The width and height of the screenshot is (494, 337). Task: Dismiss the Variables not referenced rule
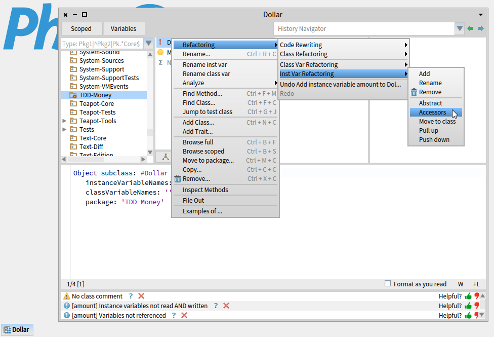click(x=184, y=315)
